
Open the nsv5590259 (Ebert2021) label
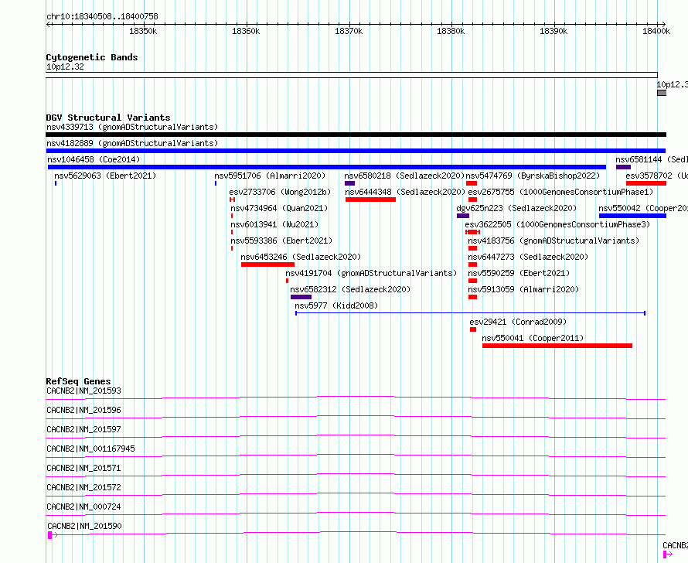click(x=519, y=274)
